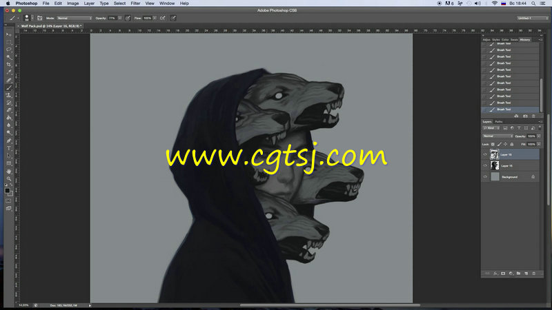Toggle the Brush panel button
Image resolution: width=552 pixels, height=310 pixels.
point(40,18)
